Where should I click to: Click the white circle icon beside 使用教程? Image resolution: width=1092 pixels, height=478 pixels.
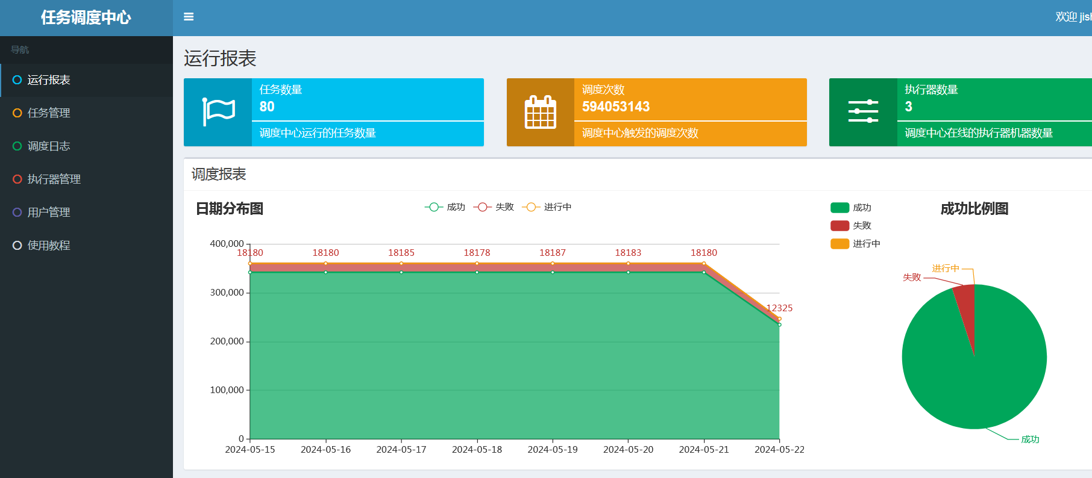click(x=17, y=246)
